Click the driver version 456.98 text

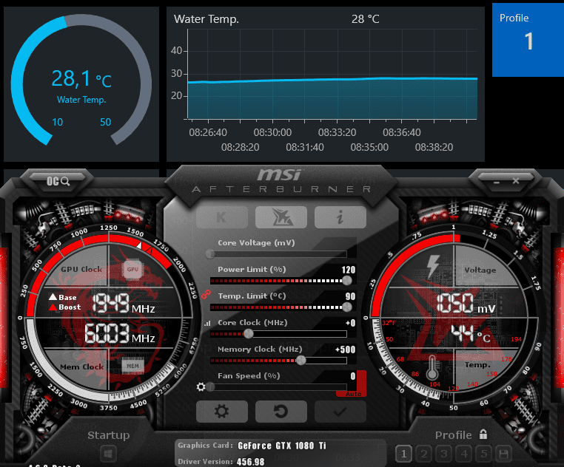click(x=250, y=462)
